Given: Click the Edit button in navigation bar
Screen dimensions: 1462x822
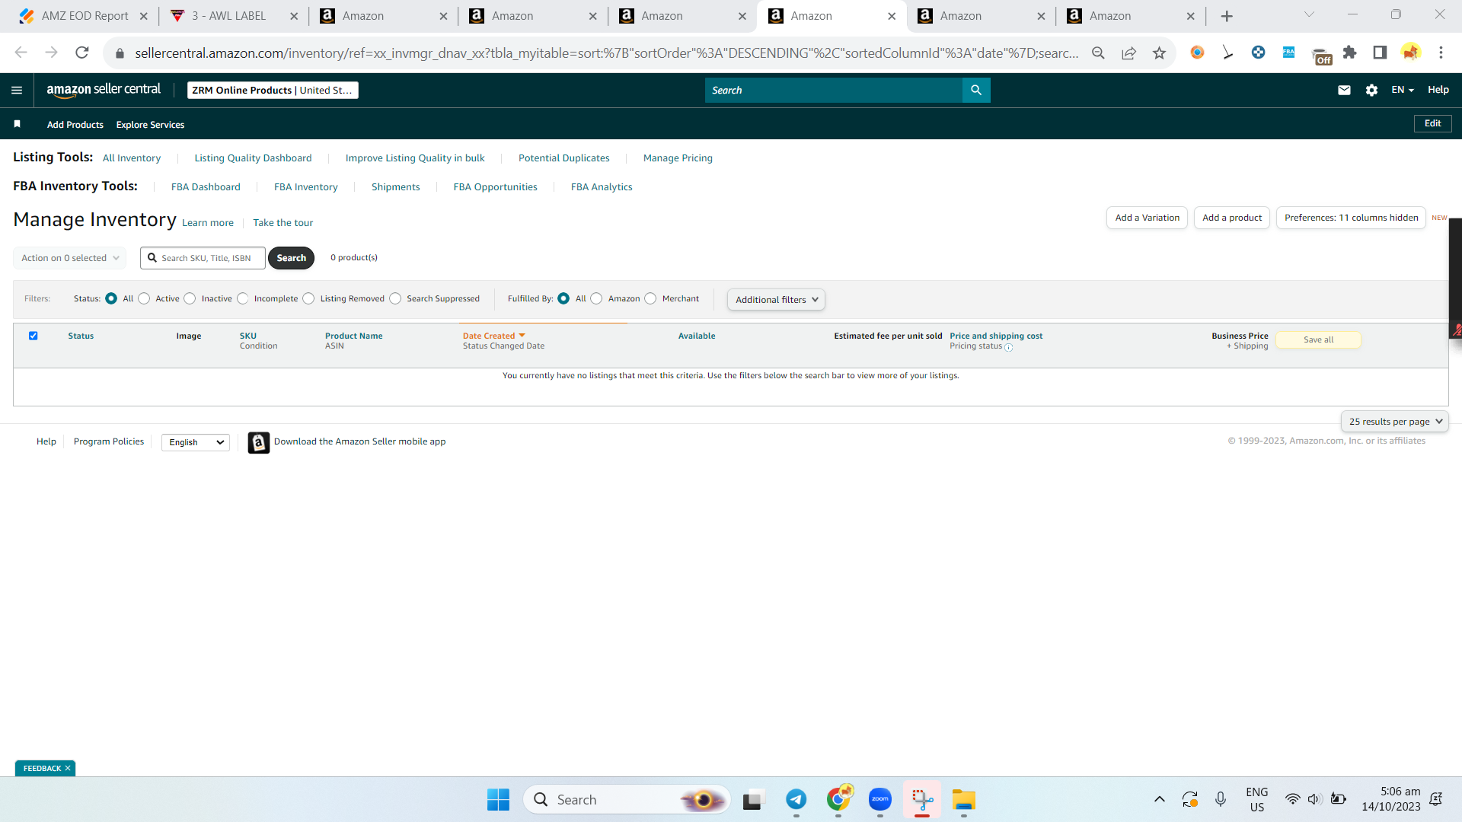Looking at the screenshot, I should coord(1432,123).
